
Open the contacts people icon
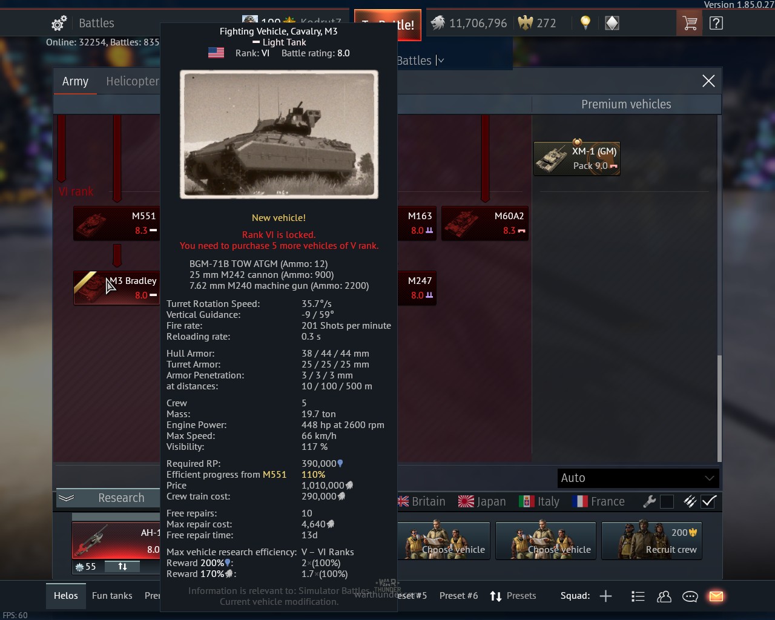click(664, 596)
